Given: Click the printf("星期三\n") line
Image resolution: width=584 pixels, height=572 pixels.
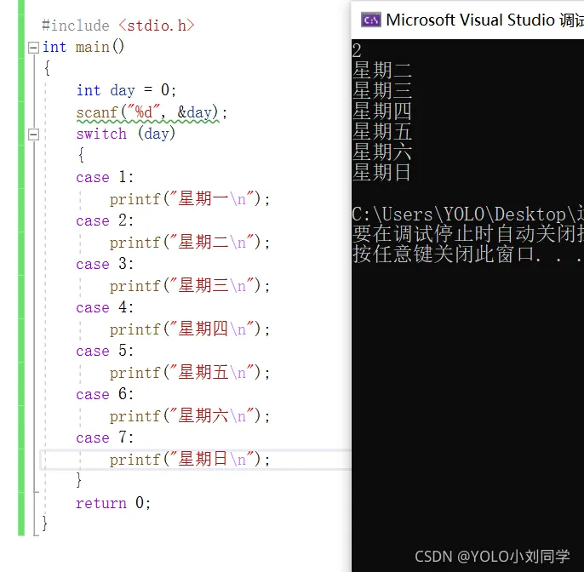Looking at the screenshot, I should click(x=190, y=286).
